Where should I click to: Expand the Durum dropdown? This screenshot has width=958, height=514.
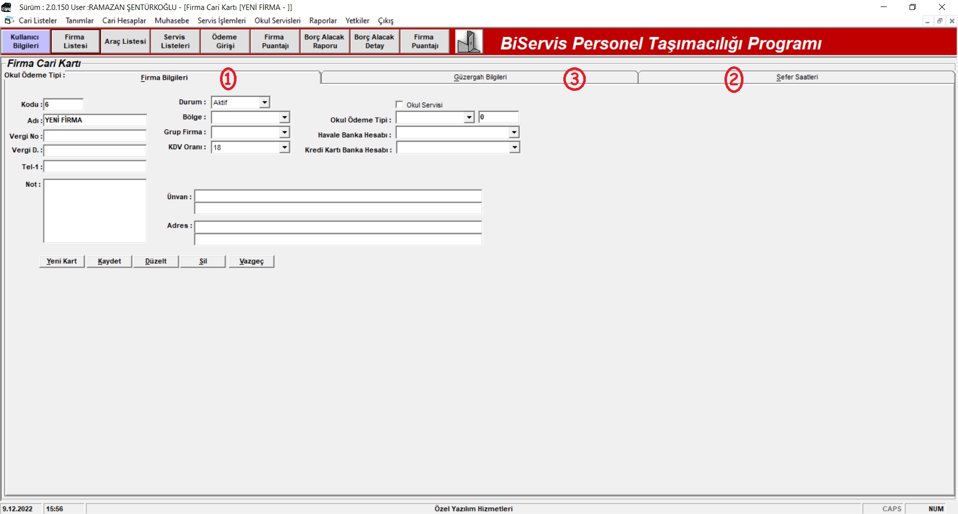point(264,102)
